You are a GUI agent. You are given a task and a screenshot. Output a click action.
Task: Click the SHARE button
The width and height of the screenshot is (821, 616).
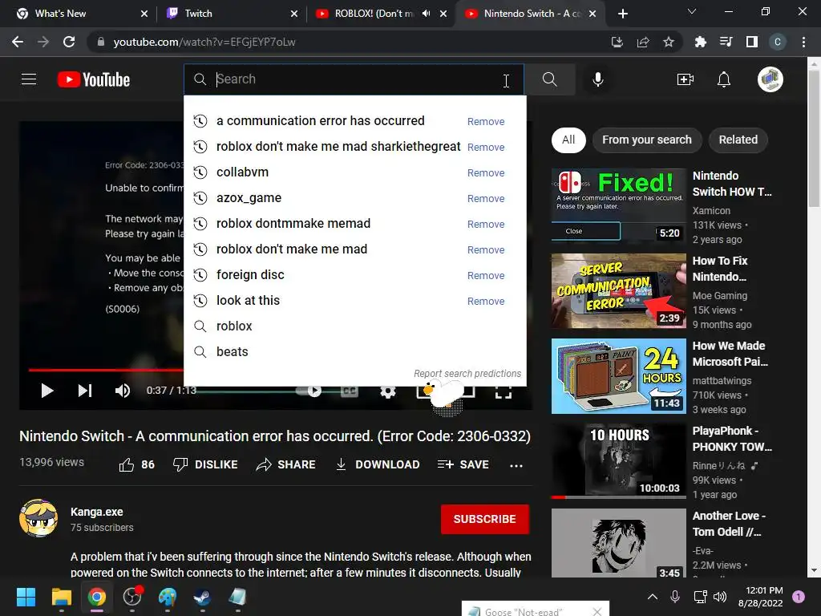pos(286,464)
